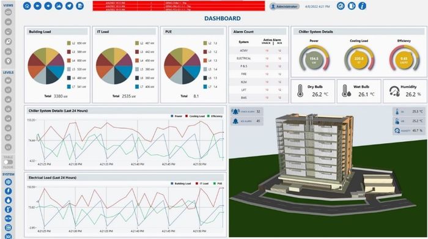Image resolution: width=428 pixels, height=239 pixels.
Task: Open the settings gear icon beside date
Action: (x=341, y=6)
